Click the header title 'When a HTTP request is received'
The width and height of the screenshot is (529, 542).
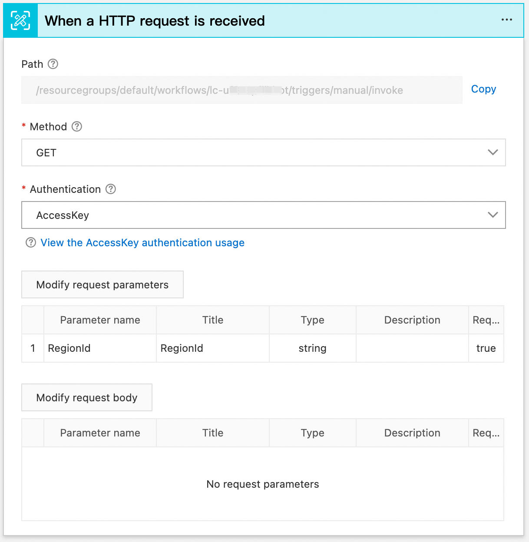click(x=155, y=21)
